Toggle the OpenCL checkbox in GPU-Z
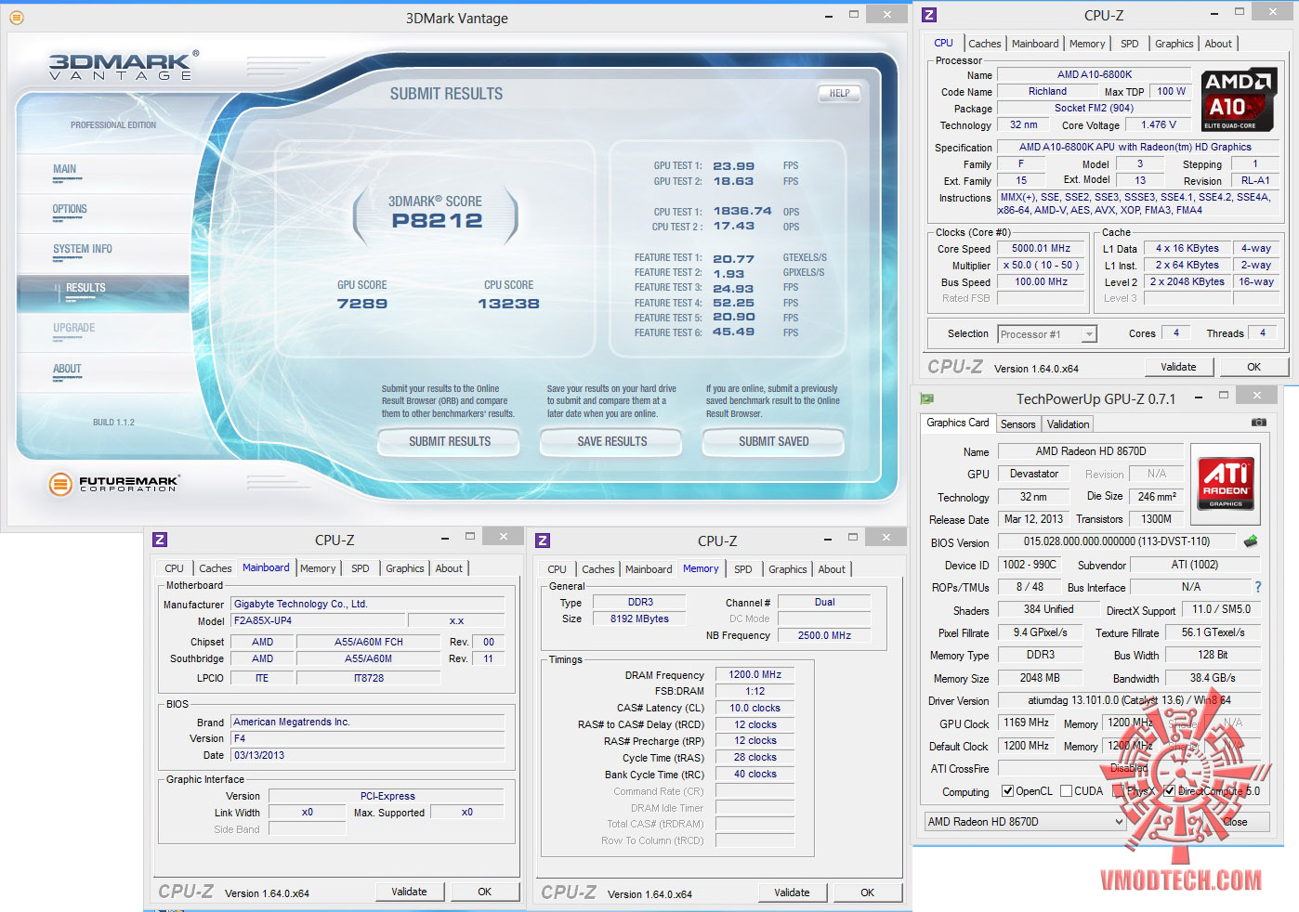 (1007, 791)
